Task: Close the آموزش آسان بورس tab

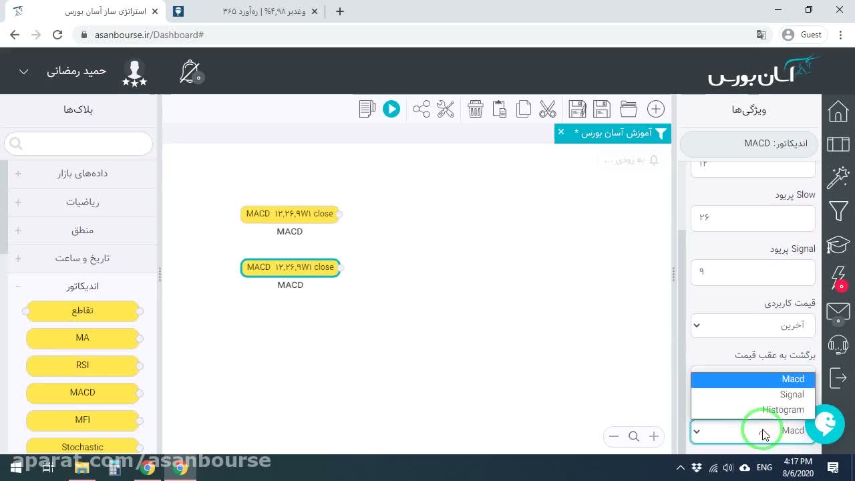Action: tap(561, 132)
